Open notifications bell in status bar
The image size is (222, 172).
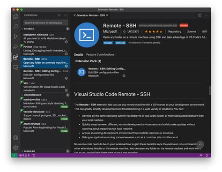[x=207, y=155]
